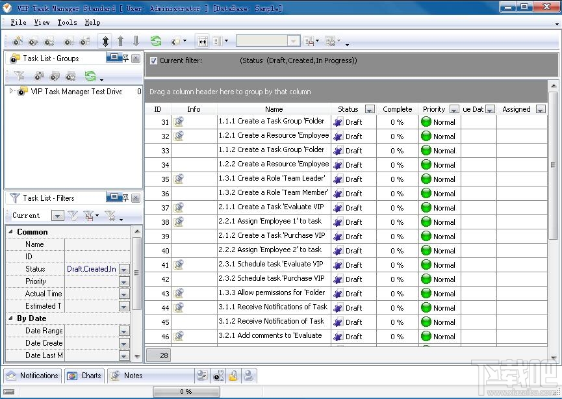Collapse the By Date filter section
Image resolution: width=562 pixels, height=399 pixels.
tap(11, 318)
